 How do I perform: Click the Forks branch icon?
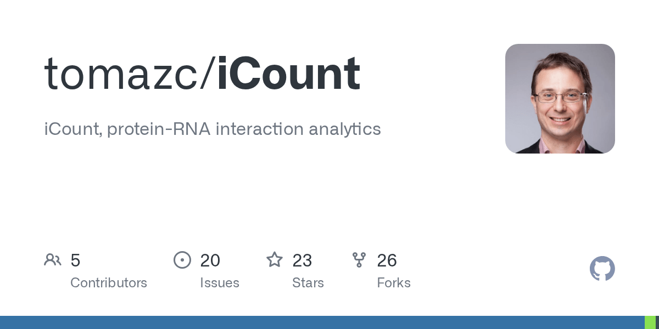359,260
